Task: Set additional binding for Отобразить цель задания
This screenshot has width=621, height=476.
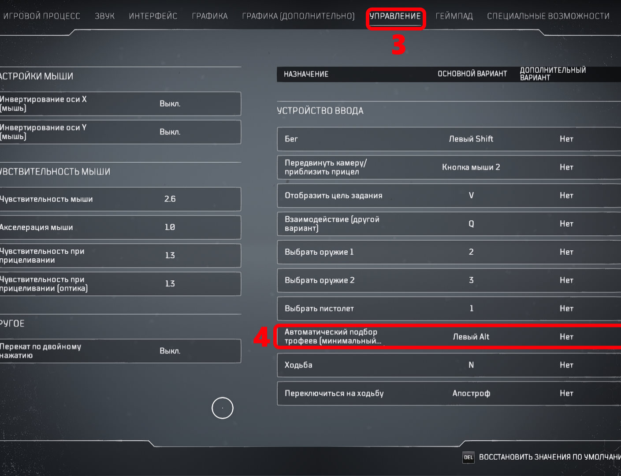Action: pos(566,195)
